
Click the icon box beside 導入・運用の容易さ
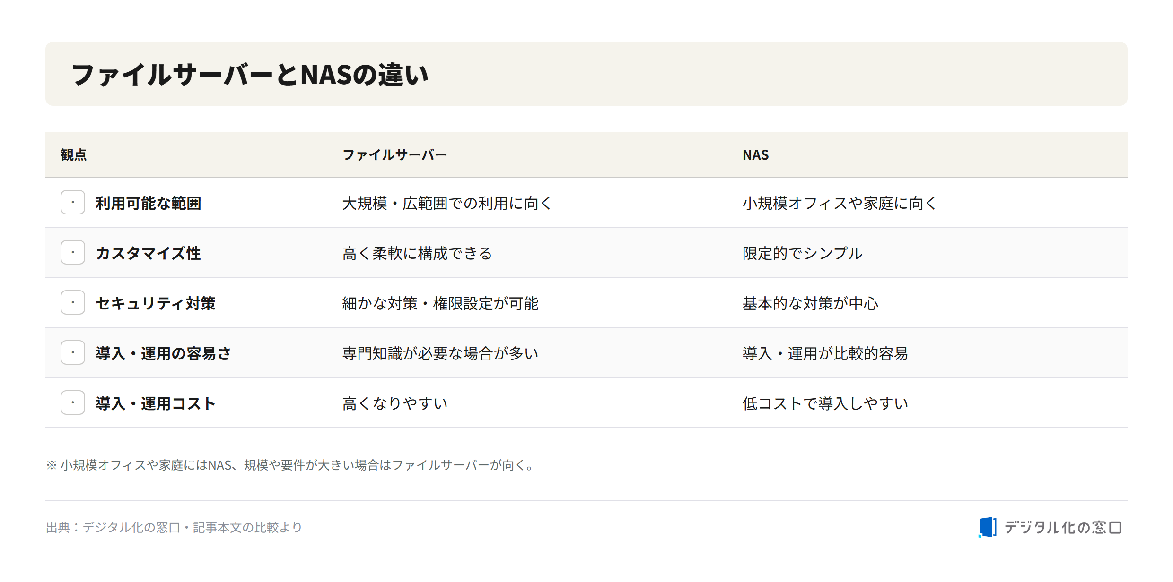[x=73, y=352]
